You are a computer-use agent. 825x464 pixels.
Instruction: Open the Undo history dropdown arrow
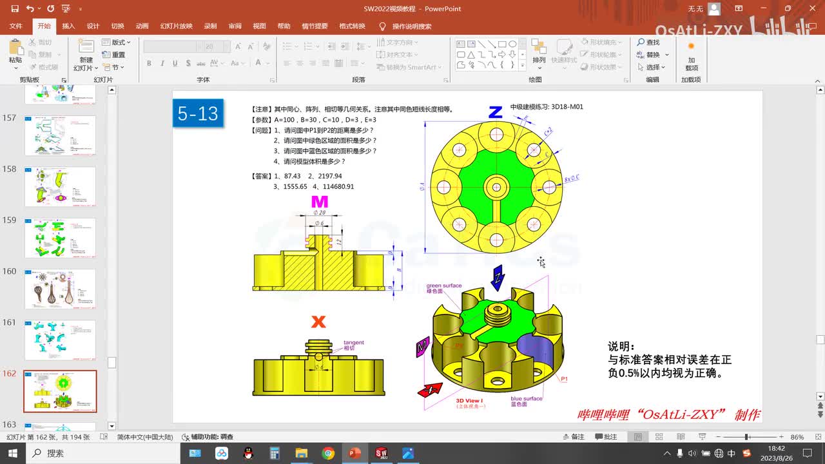click(40, 9)
